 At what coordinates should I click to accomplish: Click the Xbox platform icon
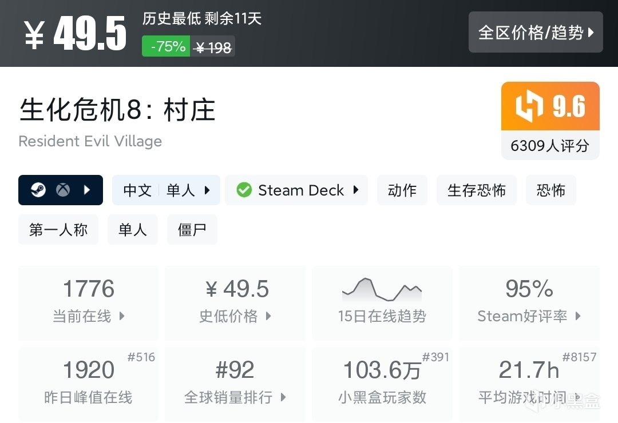[63, 190]
